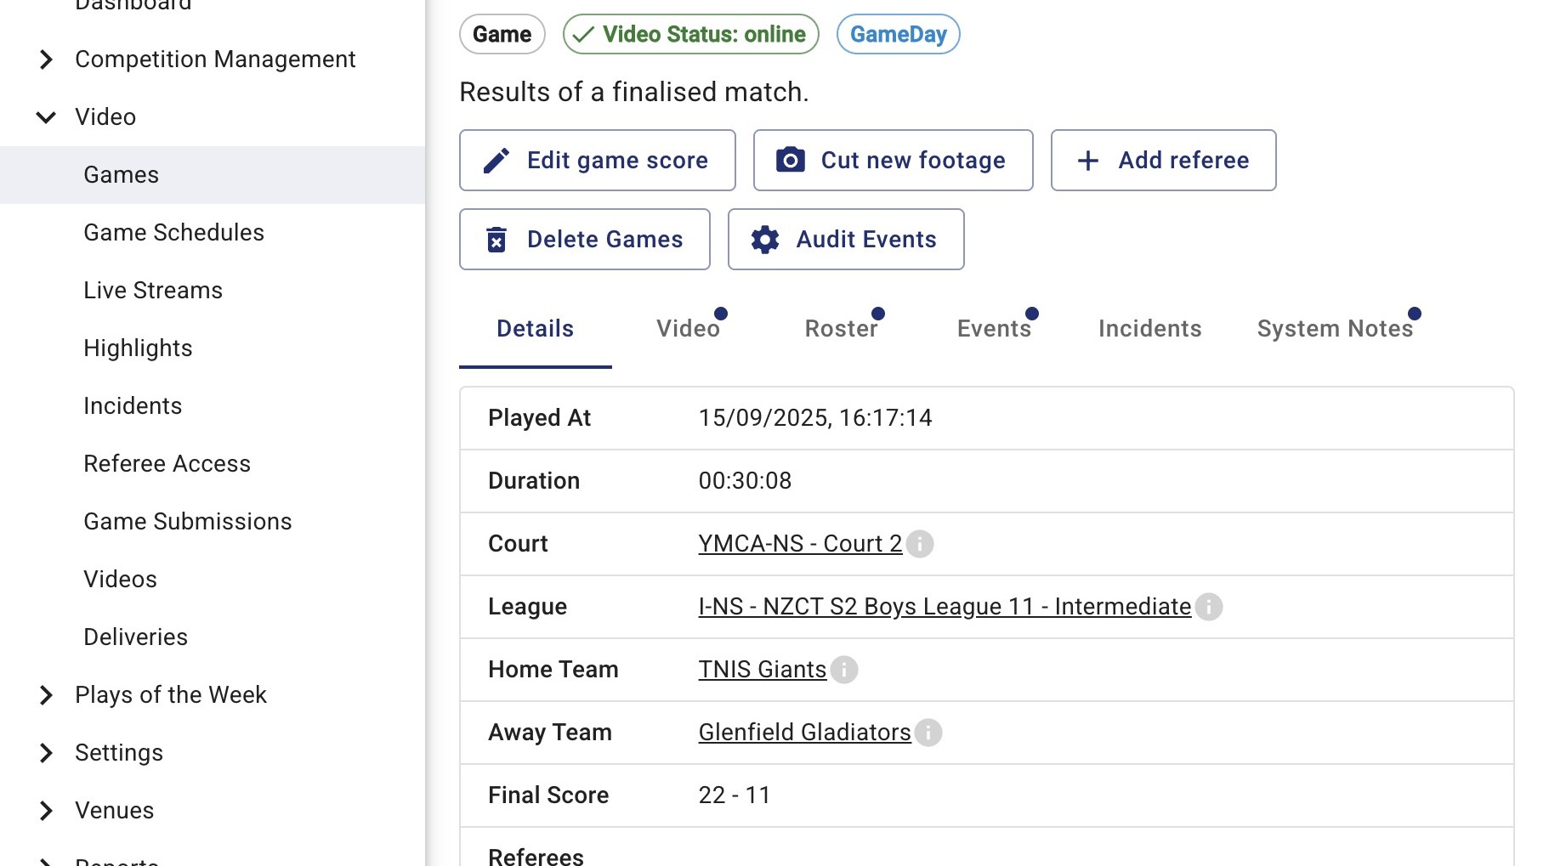This screenshot has height=866, width=1549.
Task: Click the camera icon for Cut new footage
Action: (791, 160)
